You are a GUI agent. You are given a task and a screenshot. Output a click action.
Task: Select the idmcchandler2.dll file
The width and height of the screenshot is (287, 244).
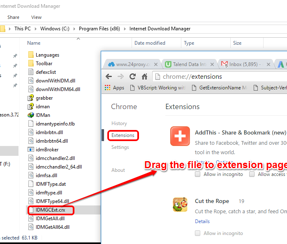coord(55,158)
